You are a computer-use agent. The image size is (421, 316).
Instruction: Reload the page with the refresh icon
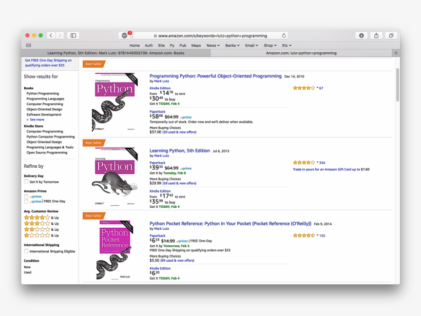click(284, 35)
